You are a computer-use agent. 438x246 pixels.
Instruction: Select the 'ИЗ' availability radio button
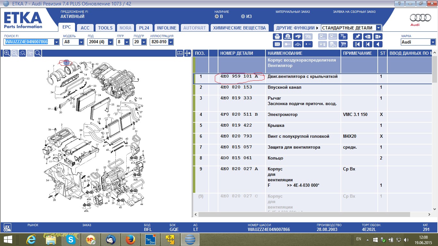point(243,16)
